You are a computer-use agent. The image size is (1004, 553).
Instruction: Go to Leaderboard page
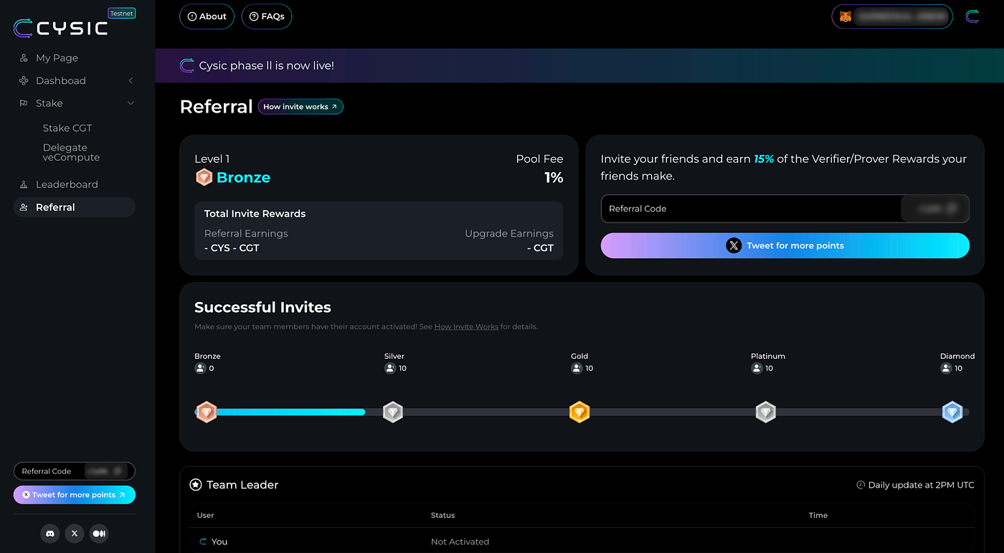67,184
